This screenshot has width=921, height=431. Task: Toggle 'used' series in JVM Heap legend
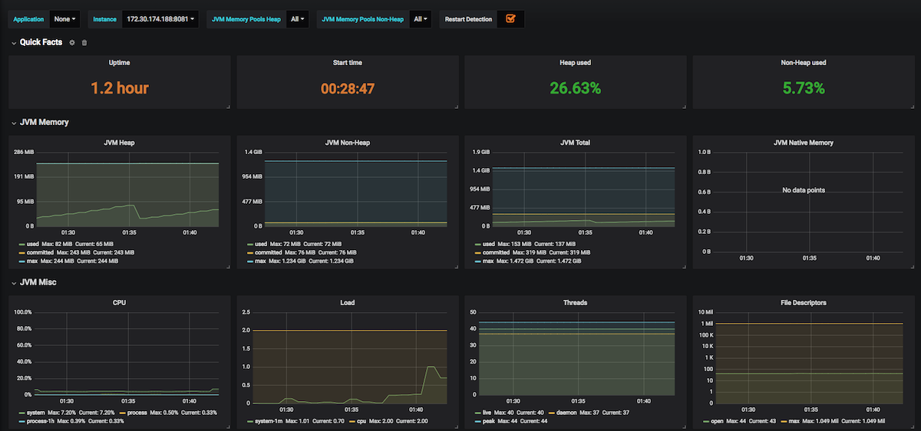pyautogui.click(x=33, y=244)
